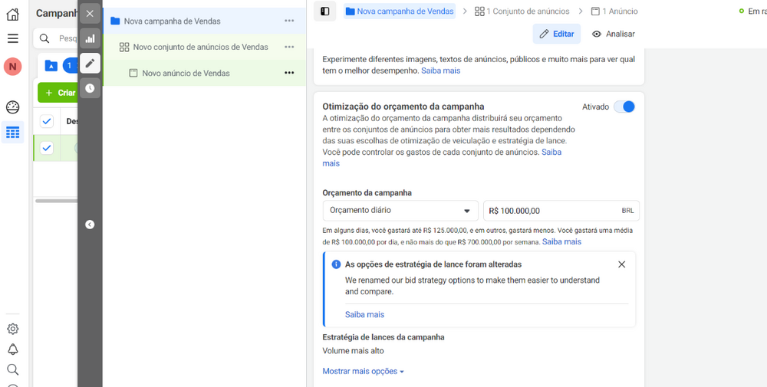767x387 pixels.
Task: Click the green Criar button
Action: pos(58,93)
